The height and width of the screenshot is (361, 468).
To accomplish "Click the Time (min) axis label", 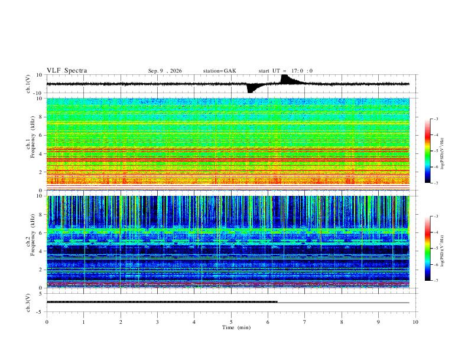I will [x=236, y=327].
